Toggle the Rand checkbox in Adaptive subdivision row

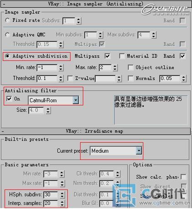(x=182, y=56)
